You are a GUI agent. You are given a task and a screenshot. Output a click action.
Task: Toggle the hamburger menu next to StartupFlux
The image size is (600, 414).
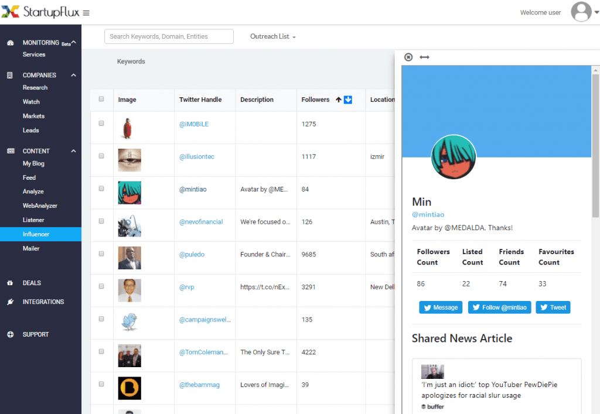tap(86, 13)
